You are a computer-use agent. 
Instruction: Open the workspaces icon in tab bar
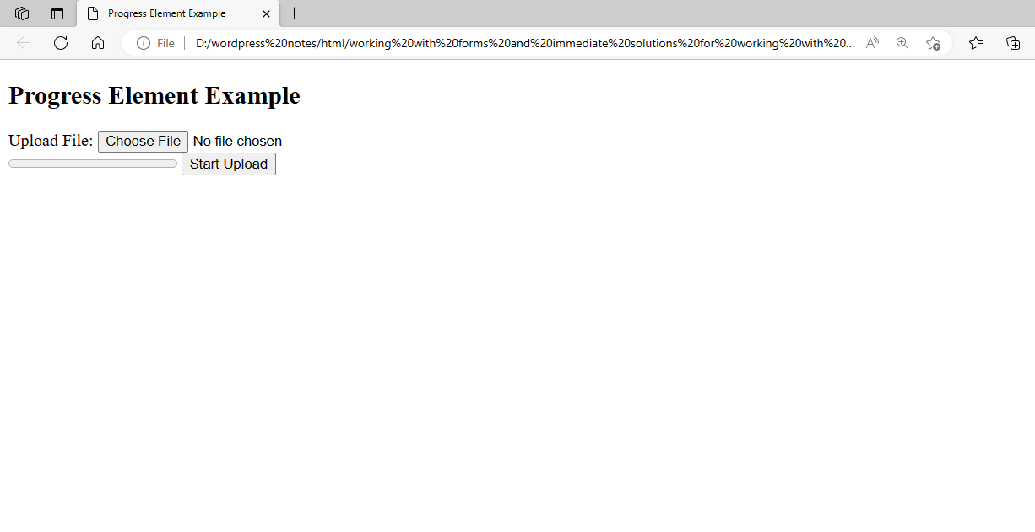22,13
